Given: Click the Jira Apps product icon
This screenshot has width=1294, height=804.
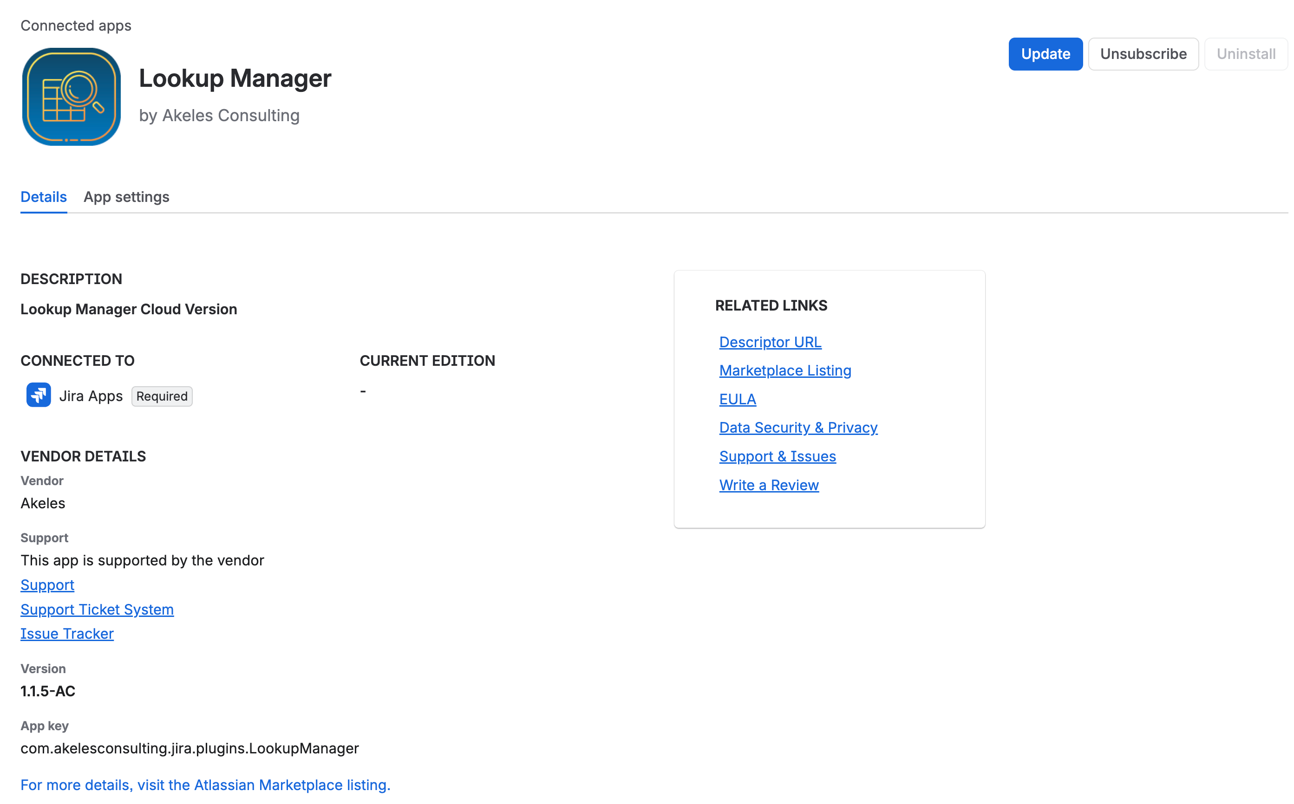Looking at the screenshot, I should coord(38,395).
